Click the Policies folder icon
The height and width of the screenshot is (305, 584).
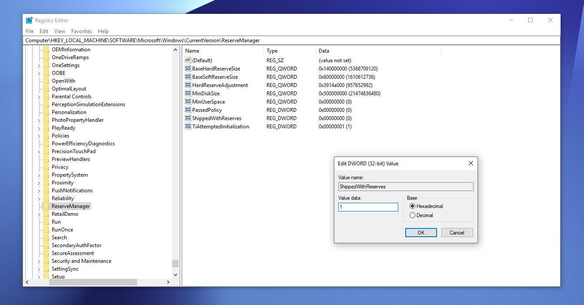[46, 136]
